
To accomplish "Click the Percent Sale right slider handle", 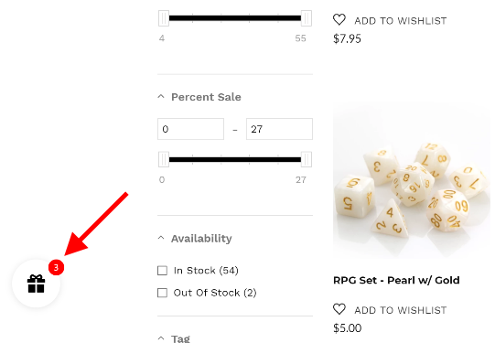I will 307,159.
